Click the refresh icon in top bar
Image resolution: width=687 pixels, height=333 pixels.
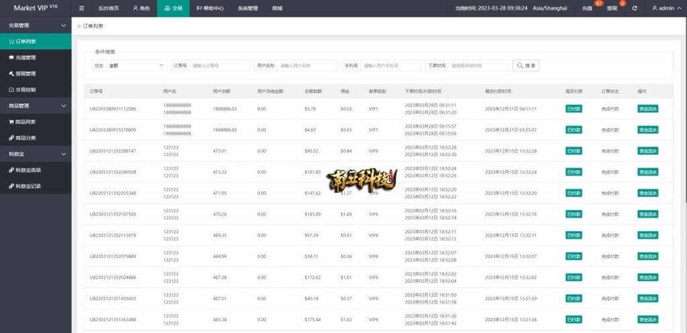[634, 8]
